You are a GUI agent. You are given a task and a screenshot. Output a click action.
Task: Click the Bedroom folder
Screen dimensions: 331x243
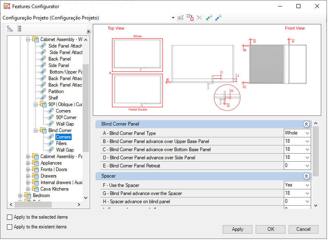click(x=42, y=195)
